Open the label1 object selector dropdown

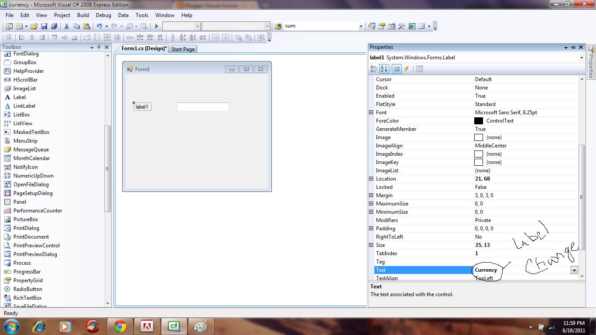(x=582, y=58)
